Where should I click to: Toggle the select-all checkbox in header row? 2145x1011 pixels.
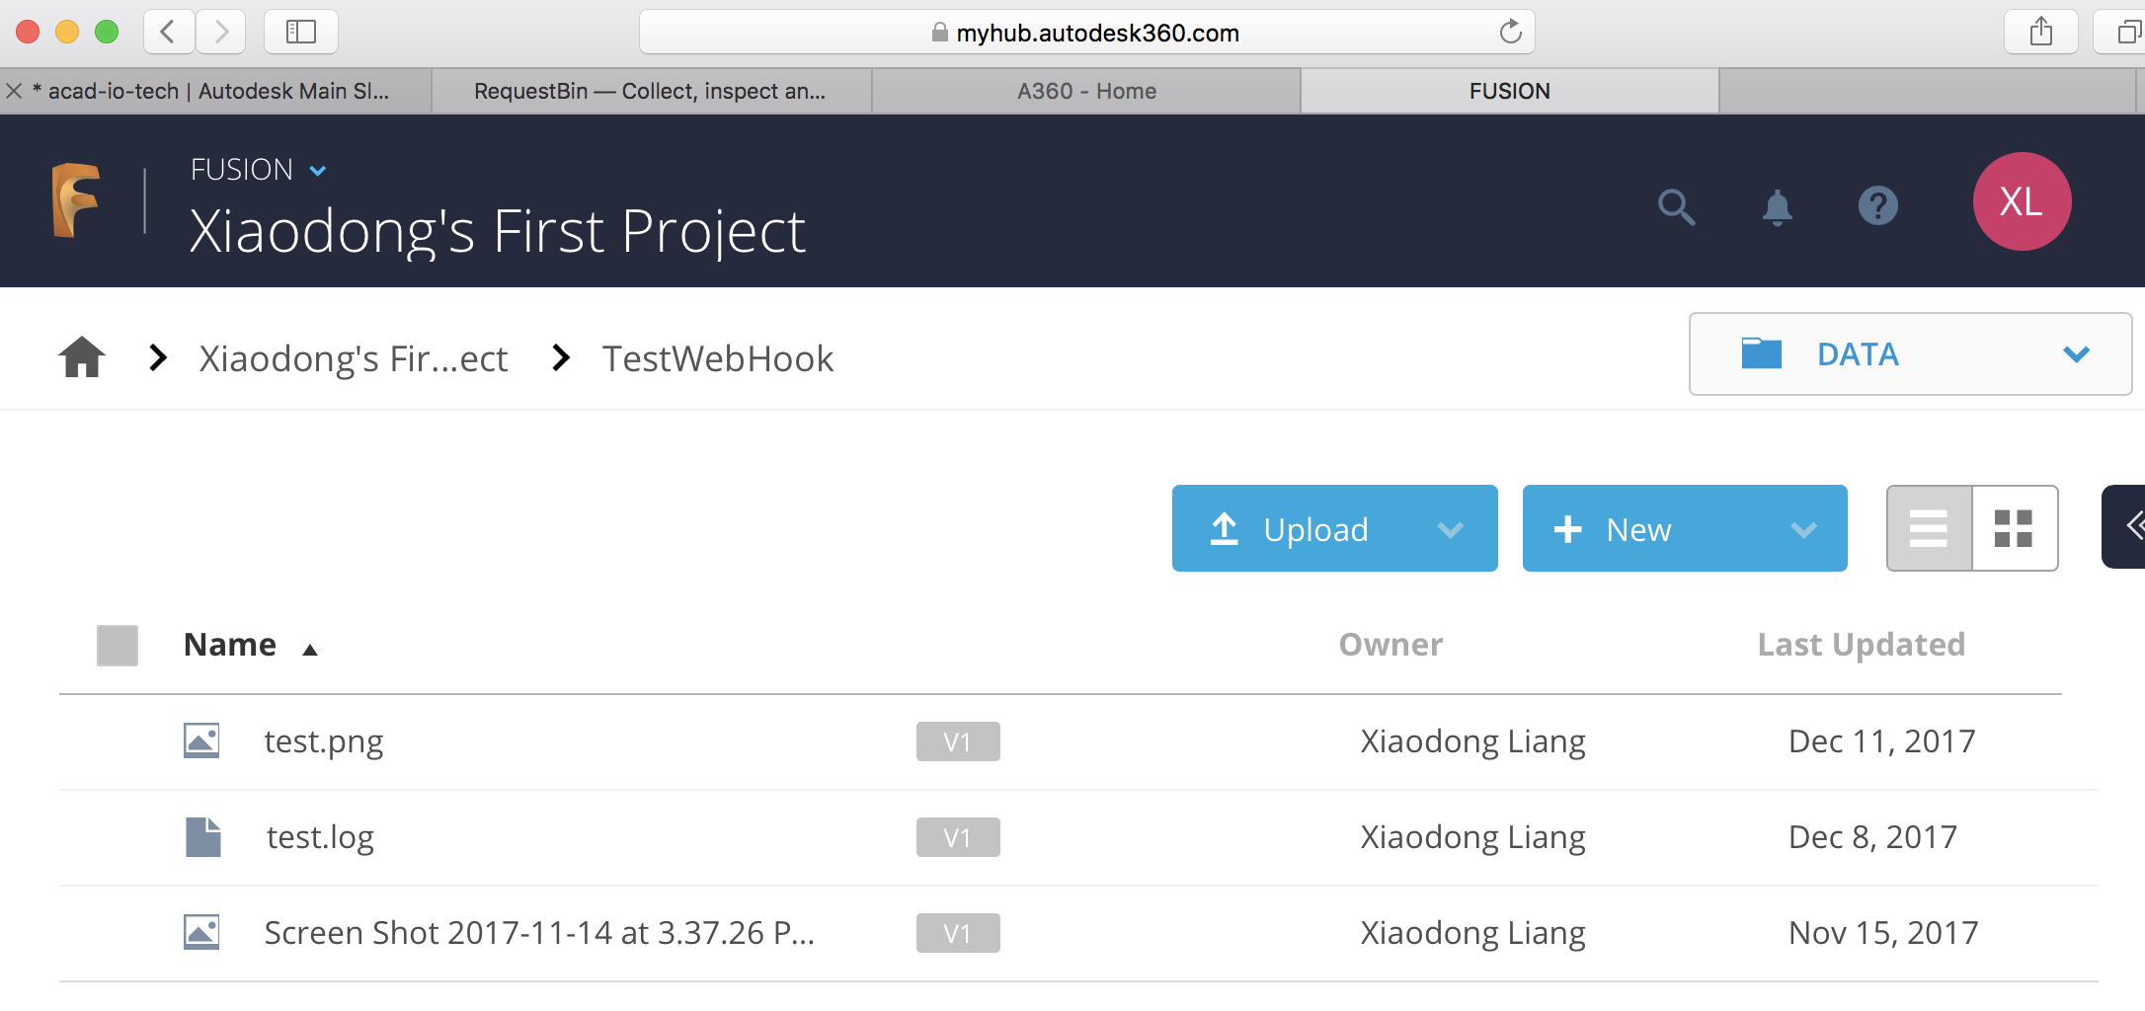coord(118,646)
